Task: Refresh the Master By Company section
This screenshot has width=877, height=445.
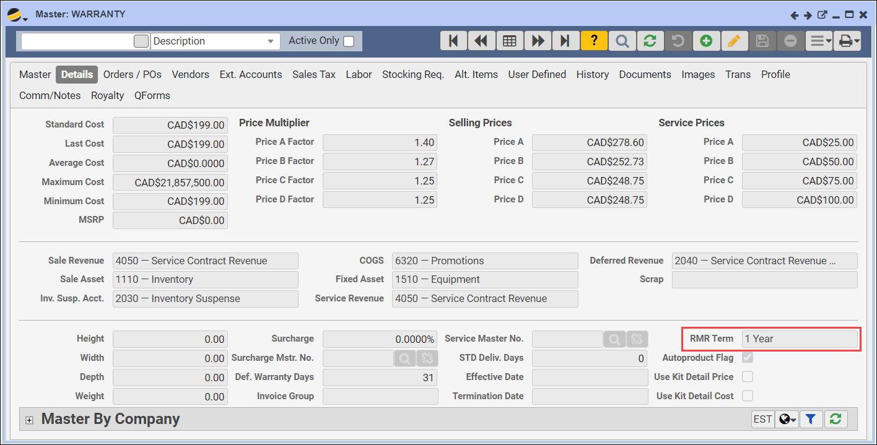Action: pos(836,419)
